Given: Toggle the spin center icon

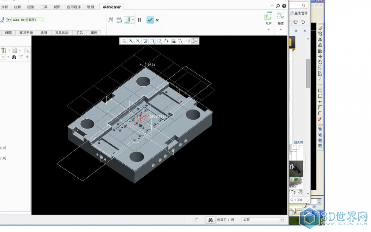Looking at the screenshot, I should [x=195, y=41].
